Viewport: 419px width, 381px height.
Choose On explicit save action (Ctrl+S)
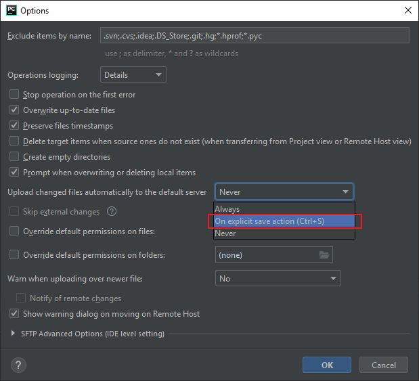coord(284,221)
